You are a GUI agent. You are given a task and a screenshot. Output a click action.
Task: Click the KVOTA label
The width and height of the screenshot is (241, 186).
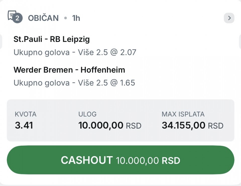coord(26,114)
